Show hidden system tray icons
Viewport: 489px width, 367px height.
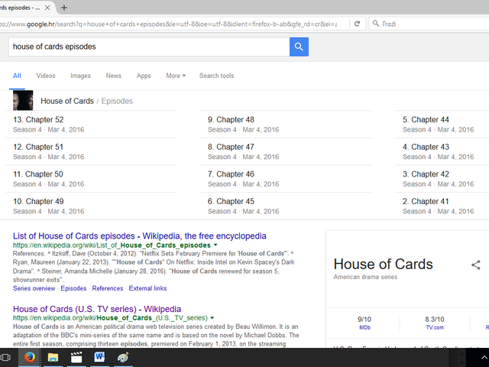(x=484, y=358)
